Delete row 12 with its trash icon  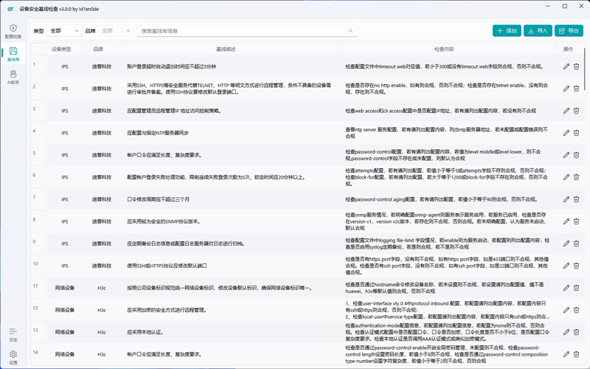tap(576, 310)
